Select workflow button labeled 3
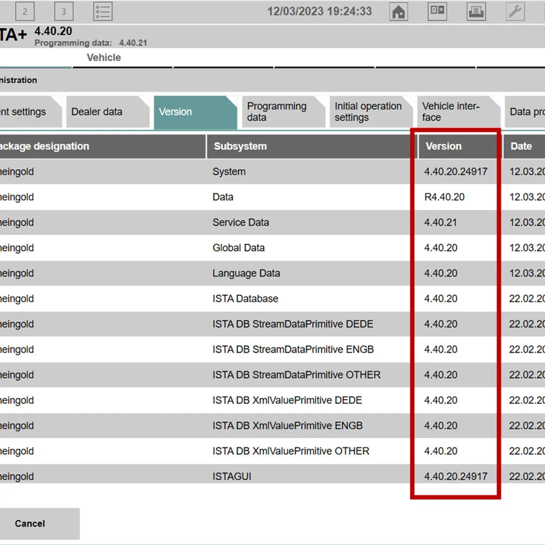Screen dimensions: 545x545 (x=63, y=10)
